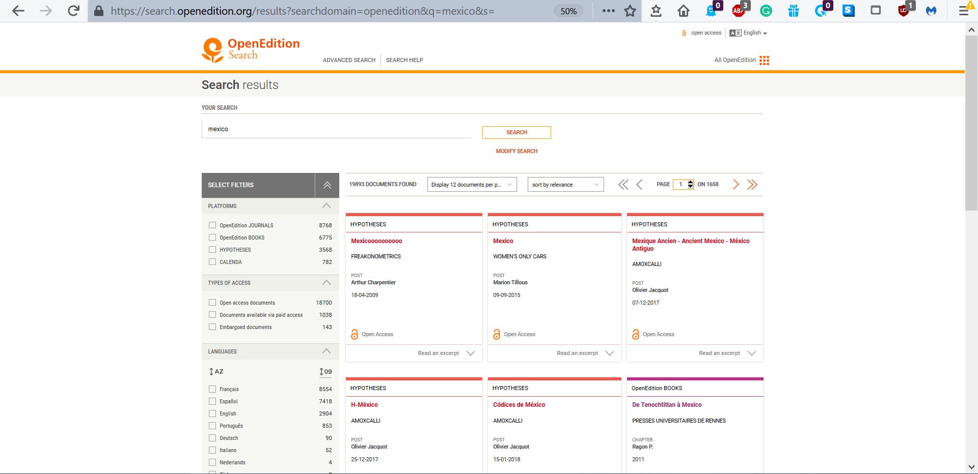Open the documents per page dropdown
The height and width of the screenshot is (474, 978).
click(x=472, y=185)
